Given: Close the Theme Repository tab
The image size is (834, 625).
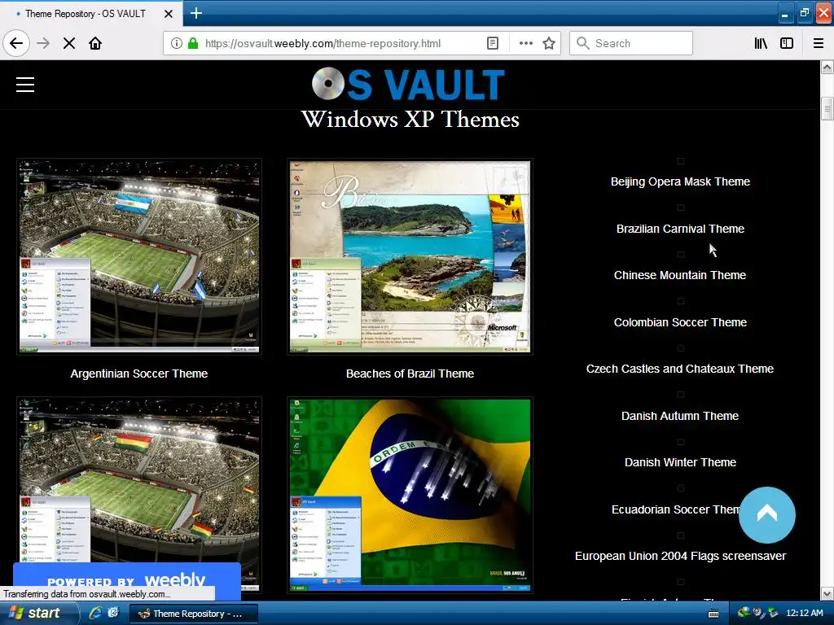Looking at the screenshot, I should (168, 13).
